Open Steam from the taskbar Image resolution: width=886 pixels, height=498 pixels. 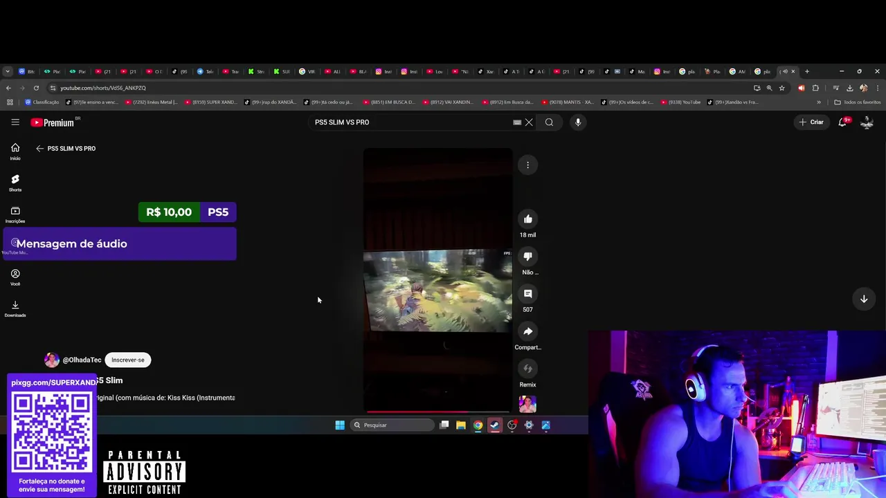tap(495, 425)
